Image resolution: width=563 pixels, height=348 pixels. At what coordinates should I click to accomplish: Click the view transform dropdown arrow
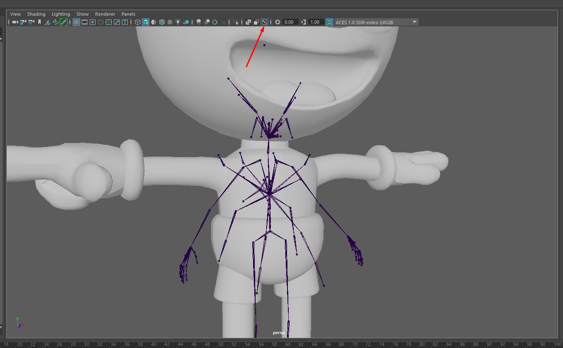coord(414,22)
